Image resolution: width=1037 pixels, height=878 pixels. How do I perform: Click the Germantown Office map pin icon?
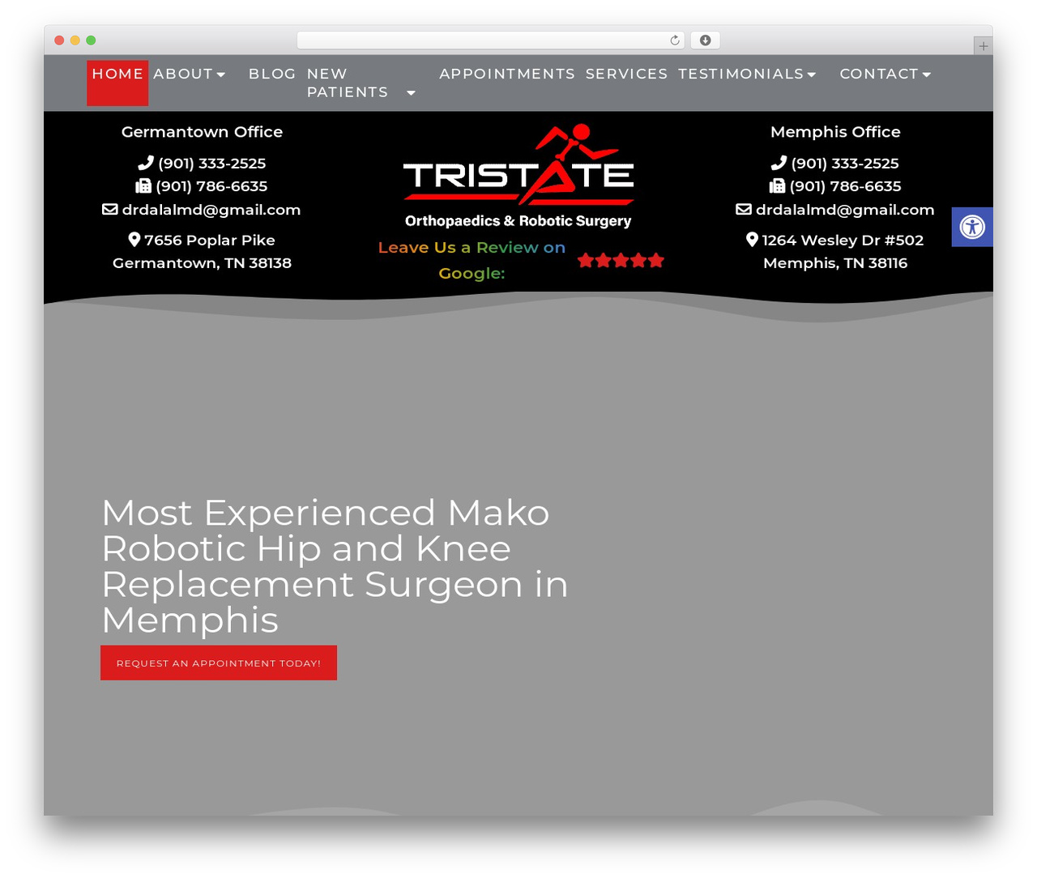coord(134,240)
